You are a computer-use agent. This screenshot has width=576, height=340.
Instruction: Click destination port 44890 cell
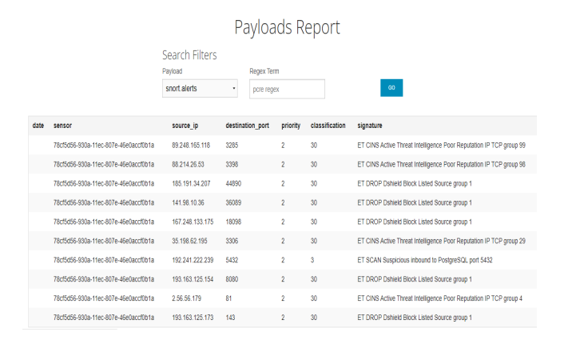pos(235,183)
